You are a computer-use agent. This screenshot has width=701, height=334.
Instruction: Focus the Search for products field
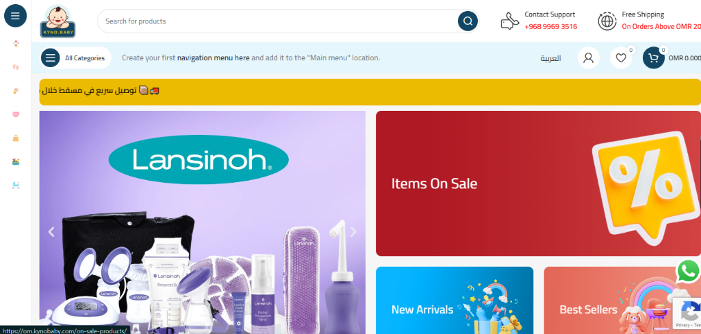(x=277, y=21)
